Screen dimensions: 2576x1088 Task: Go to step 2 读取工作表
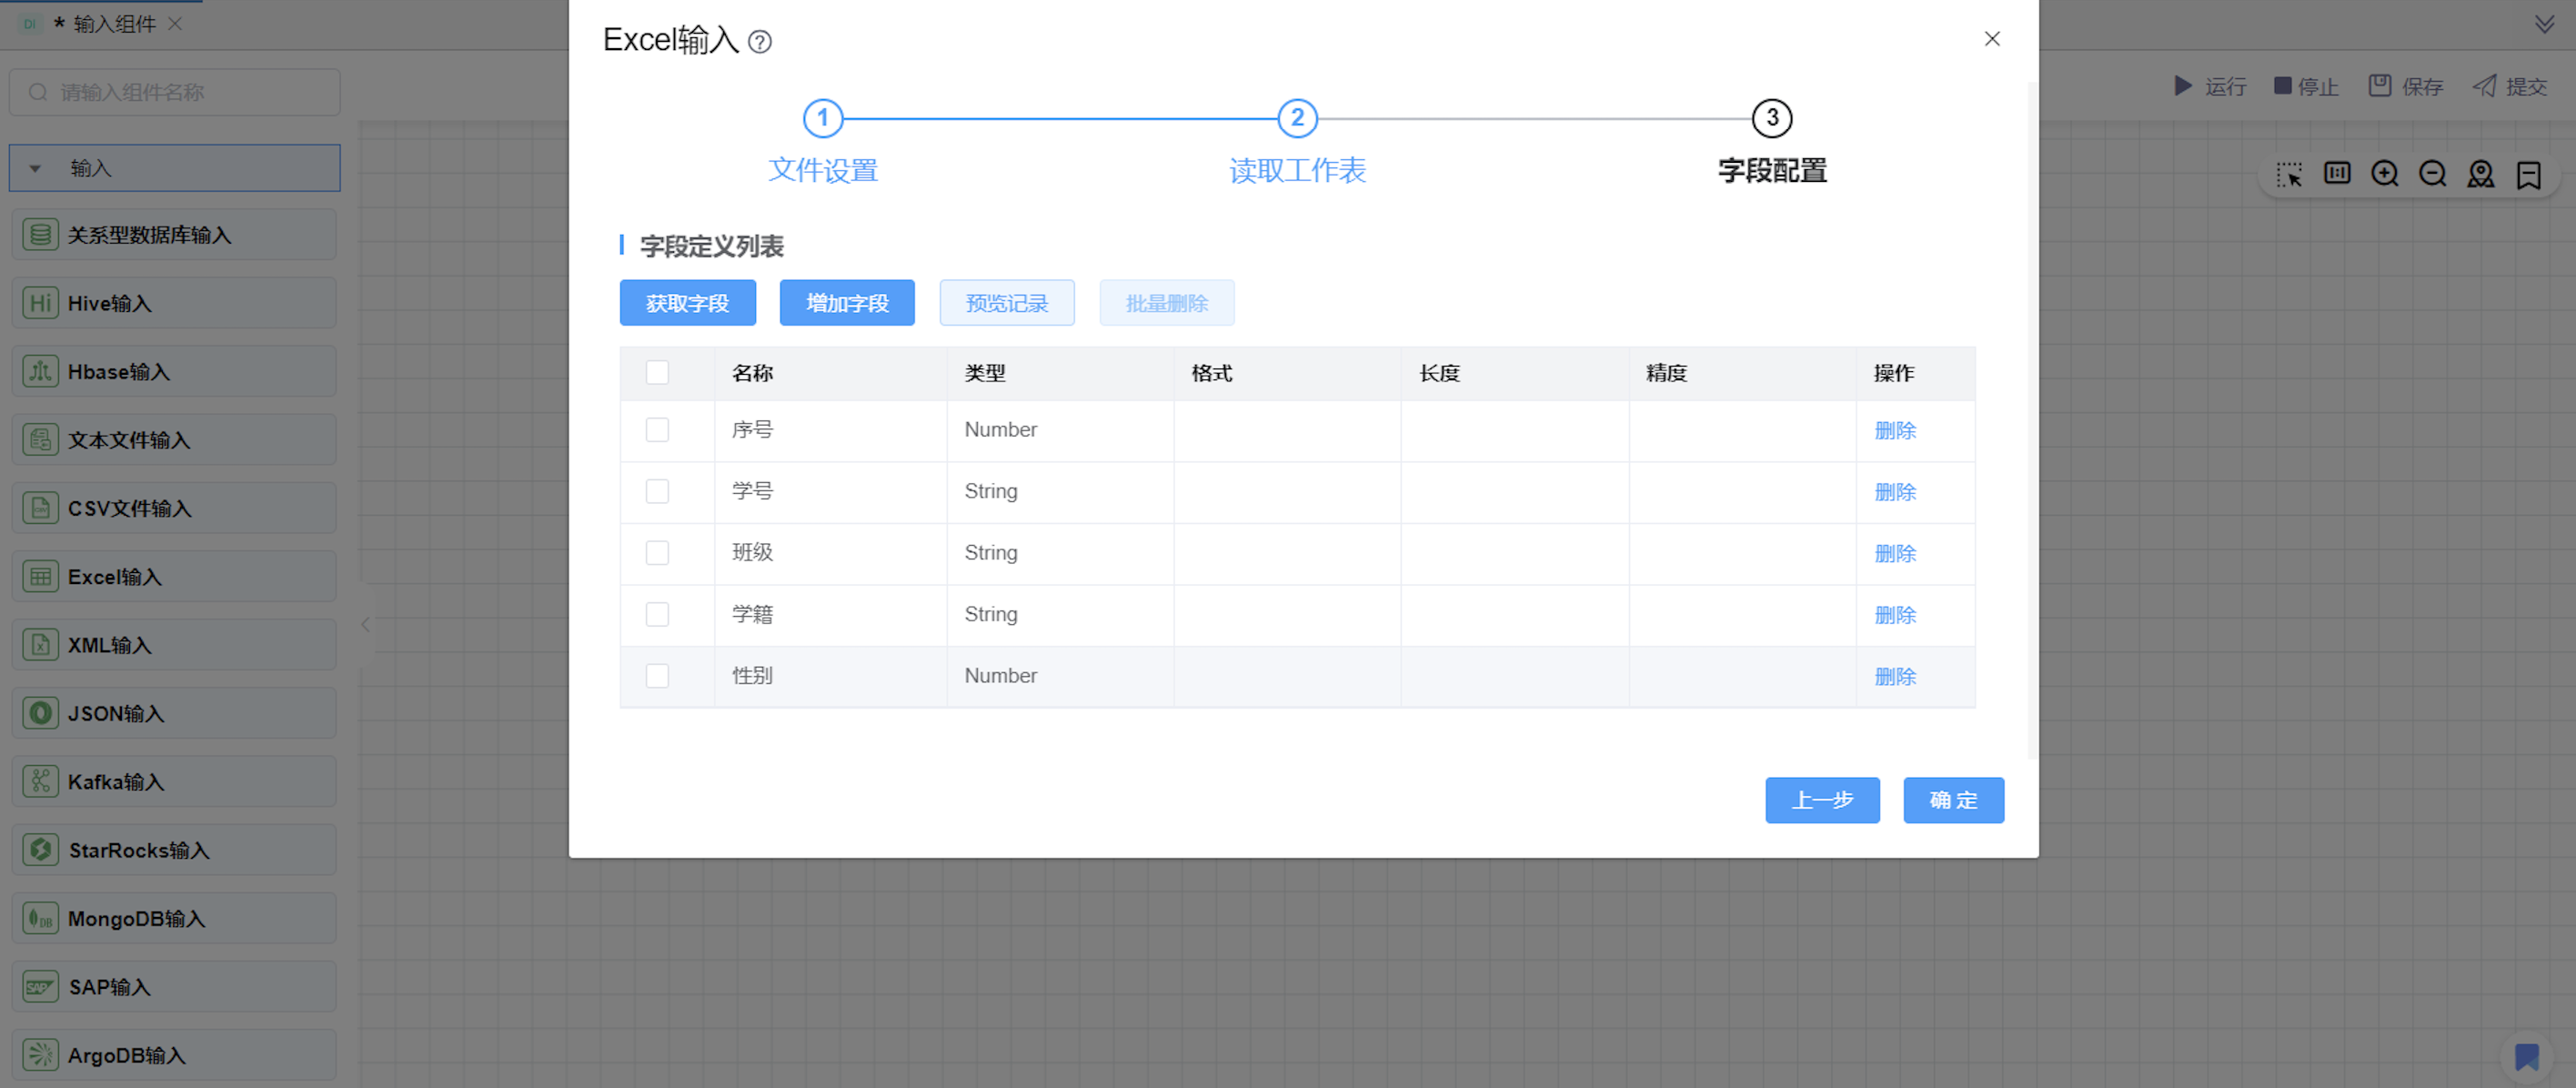(1297, 119)
